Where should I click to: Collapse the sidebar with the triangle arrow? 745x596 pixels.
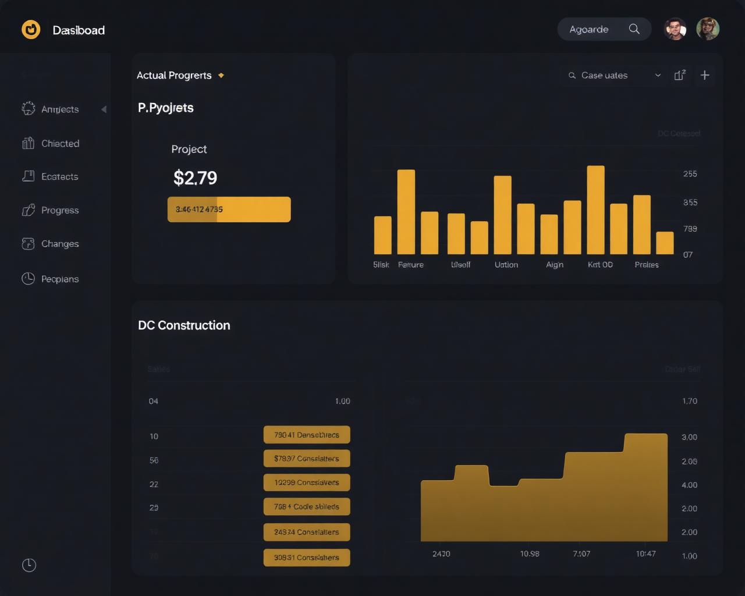[x=104, y=109]
